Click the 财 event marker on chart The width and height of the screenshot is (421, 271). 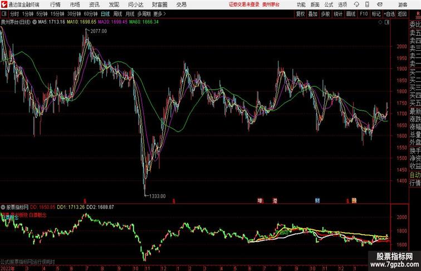[317, 200]
